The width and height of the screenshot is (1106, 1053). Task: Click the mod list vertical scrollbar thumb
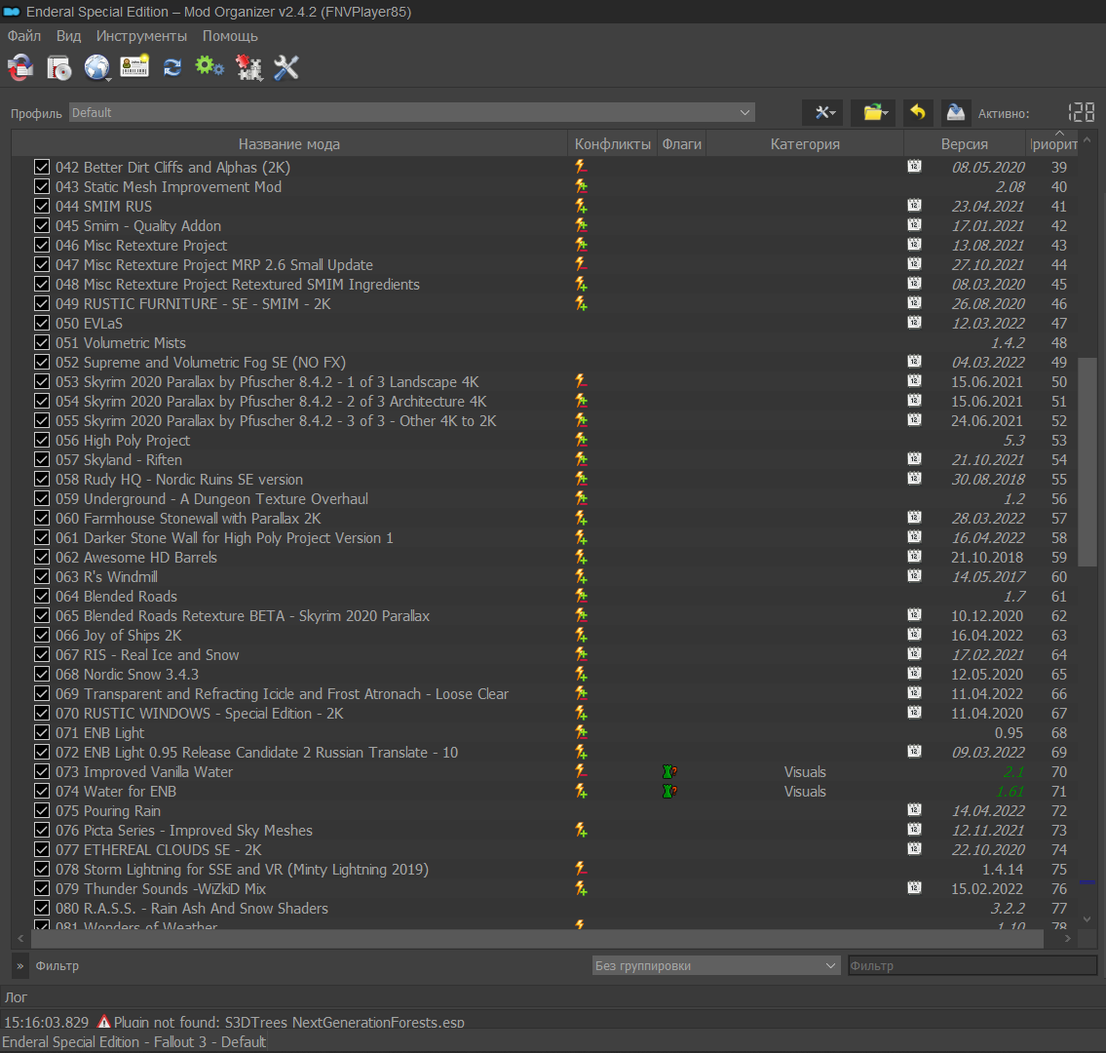point(1087,462)
